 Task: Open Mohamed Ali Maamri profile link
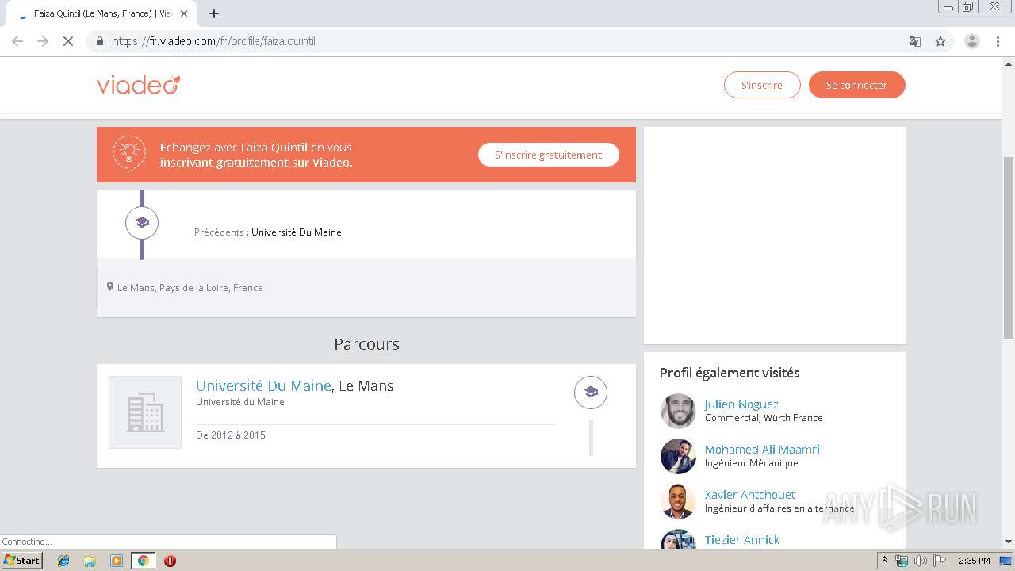click(762, 450)
